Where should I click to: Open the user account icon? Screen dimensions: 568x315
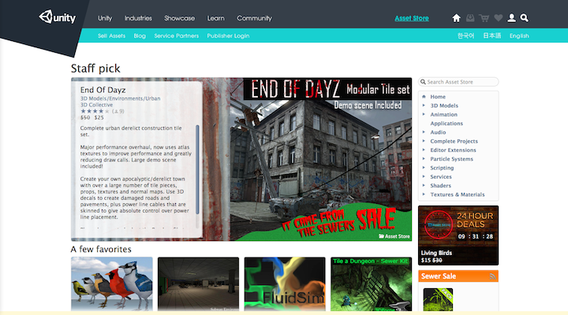point(511,18)
